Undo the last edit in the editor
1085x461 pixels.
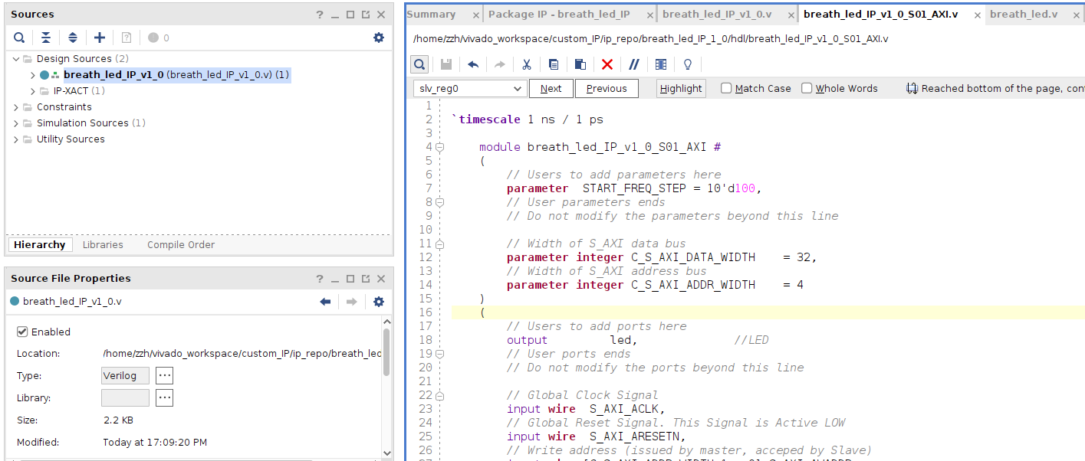click(473, 64)
